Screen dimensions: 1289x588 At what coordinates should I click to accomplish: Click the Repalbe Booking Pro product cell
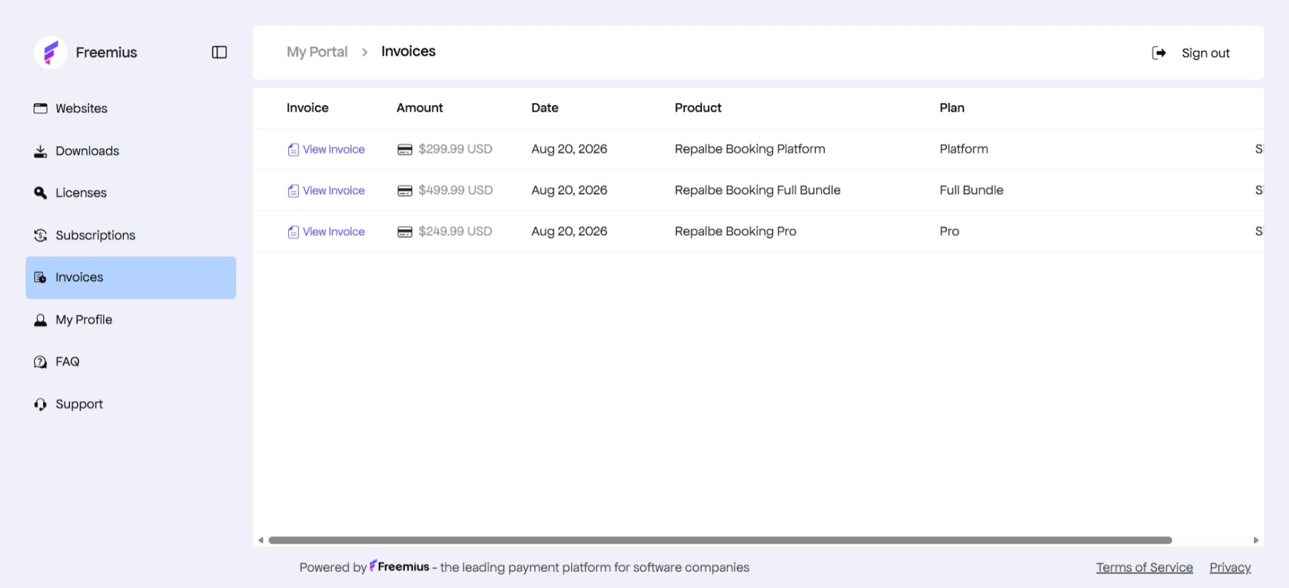[x=736, y=232]
